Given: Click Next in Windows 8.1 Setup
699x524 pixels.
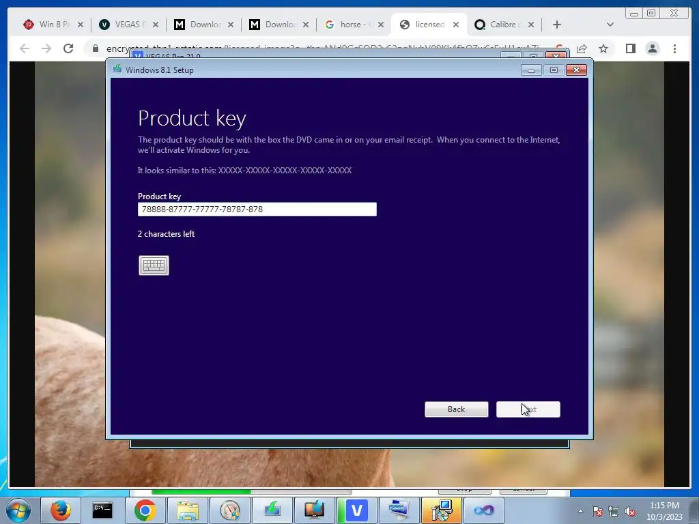Looking at the screenshot, I should (x=528, y=409).
